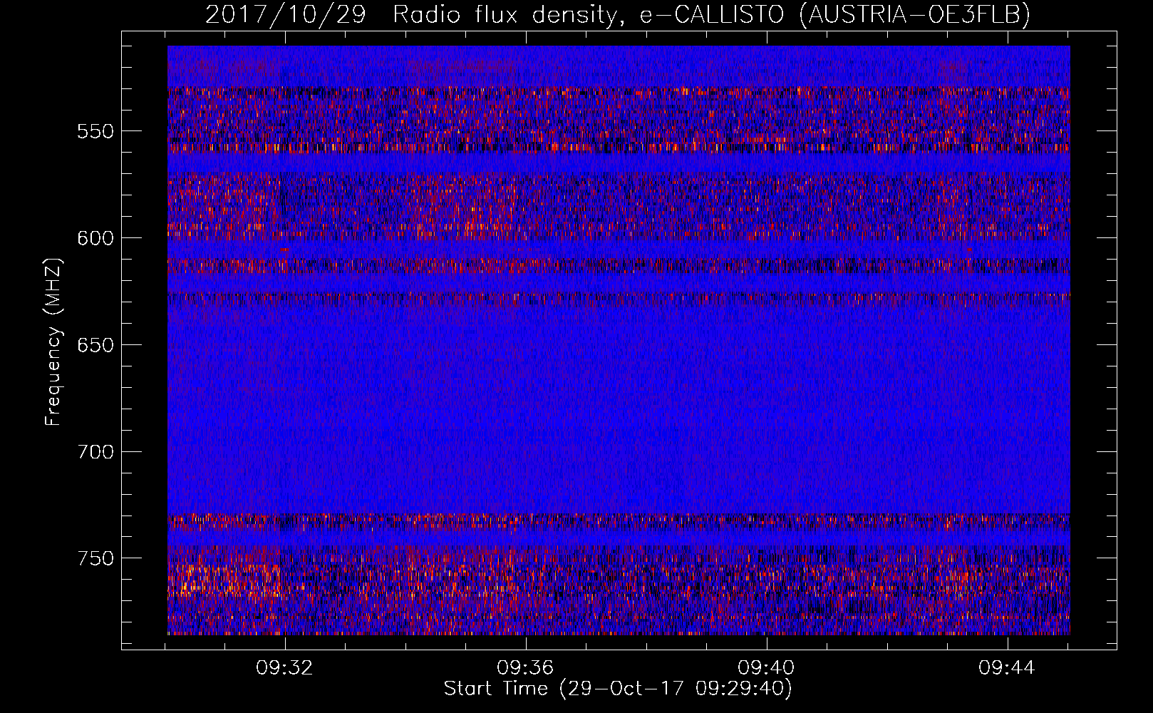Screen dimensions: 1153x713
Task: Click the 650 frequency tick label
Action: pos(95,345)
